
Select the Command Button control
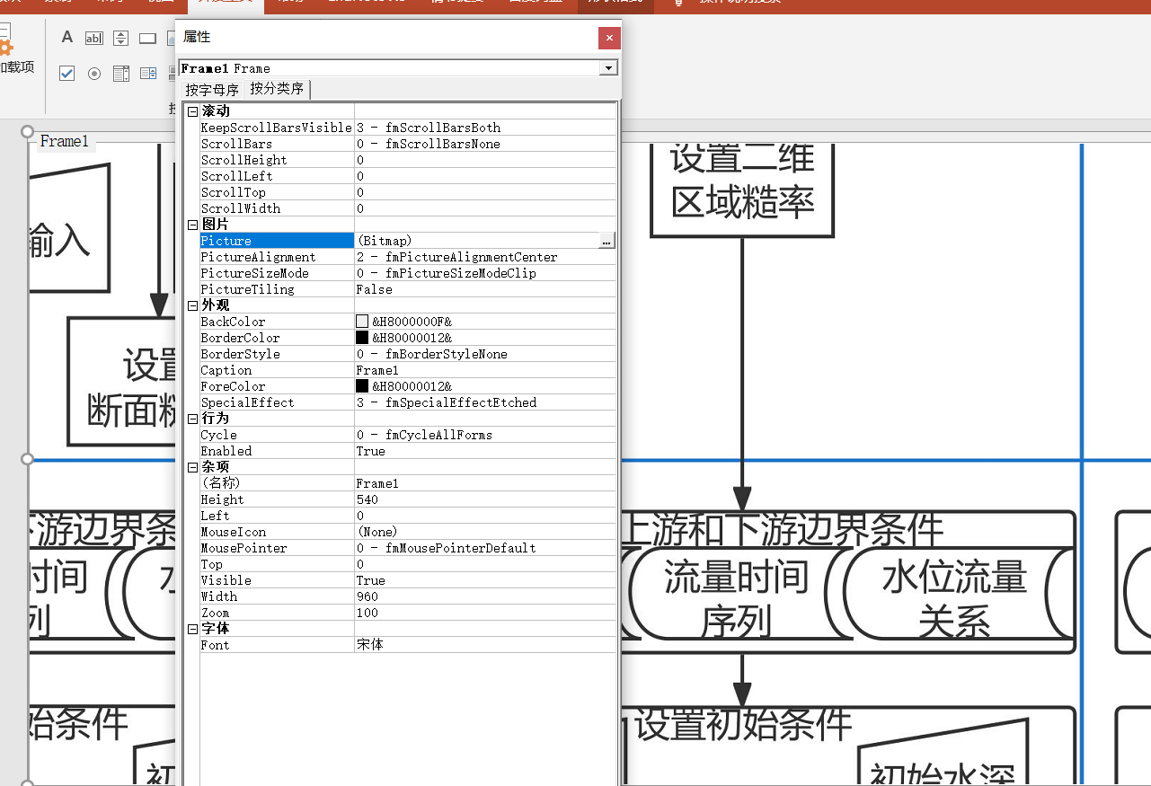point(148,38)
